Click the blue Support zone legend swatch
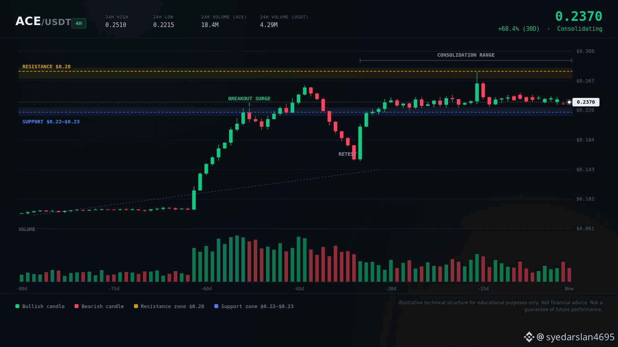Screen dimensions: 618x347 216,307
